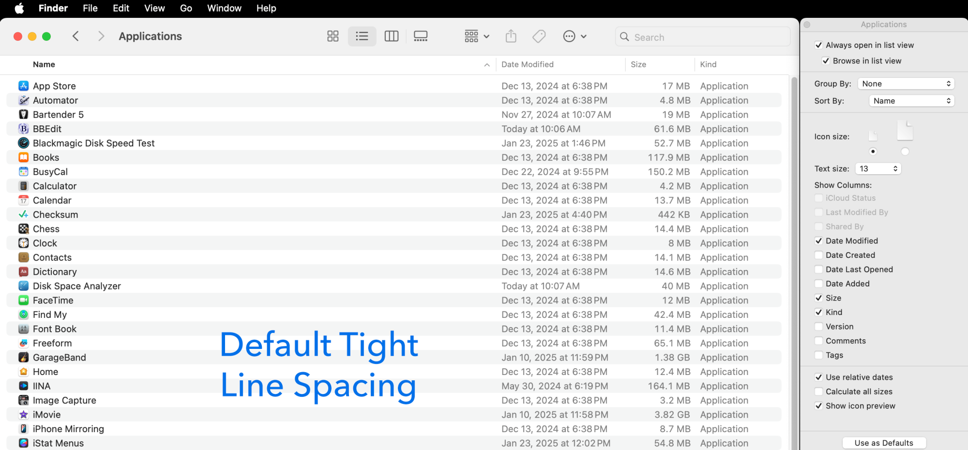
Task: Enable the Date Created column checkbox
Action: [819, 255]
